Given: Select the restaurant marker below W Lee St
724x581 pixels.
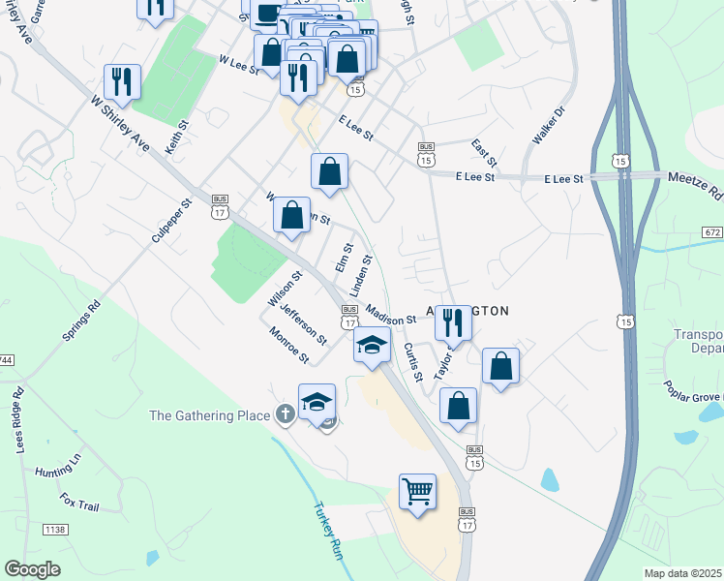Looking at the screenshot, I should point(298,80).
